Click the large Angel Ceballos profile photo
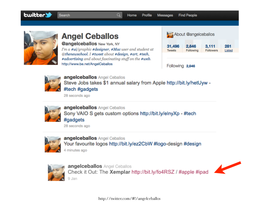259x208 pixels. (x=41, y=48)
